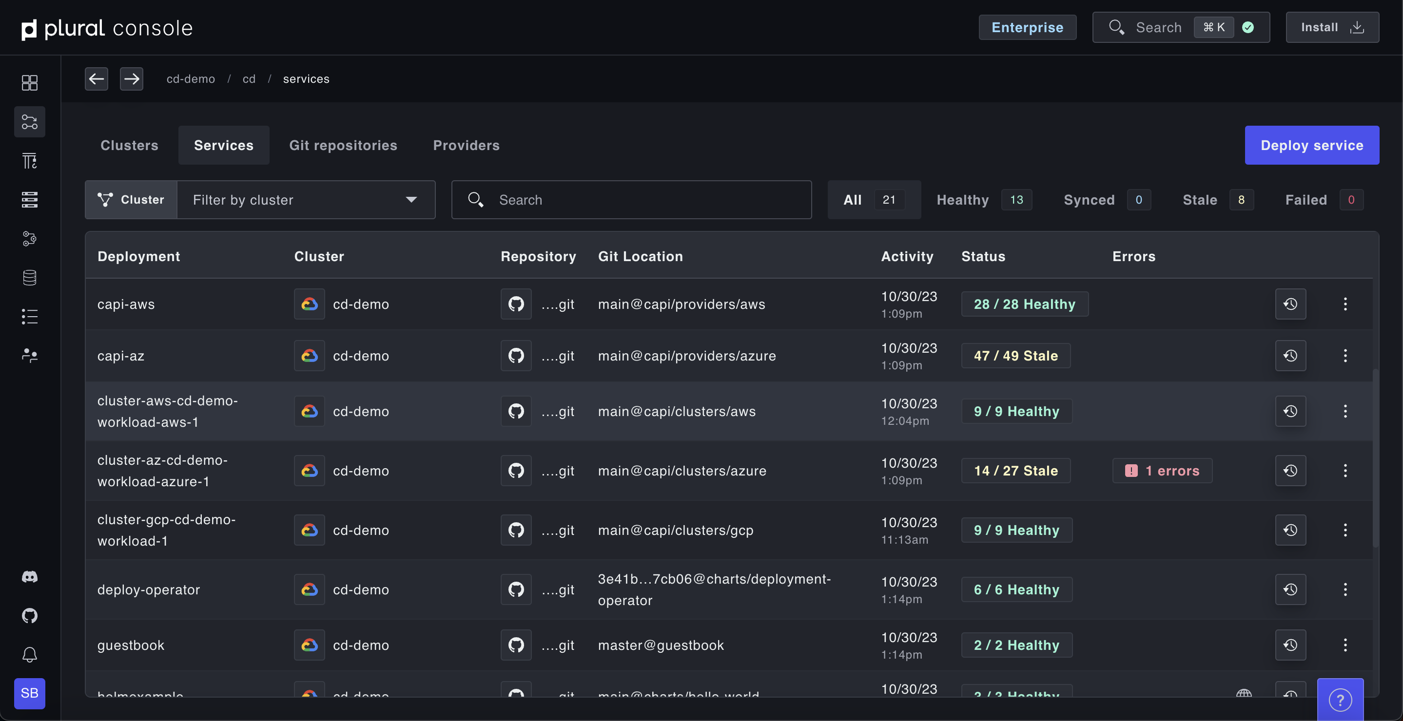
Task: Open the apps grid icon in sidebar
Action: point(29,83)
